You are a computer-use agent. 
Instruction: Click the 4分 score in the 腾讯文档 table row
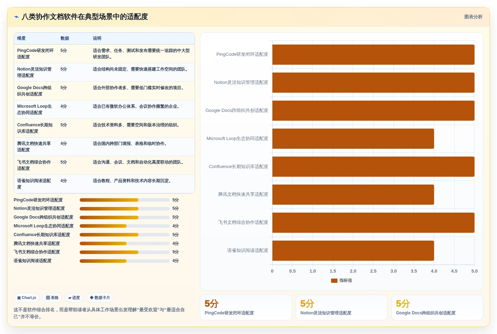pos(63,144)
